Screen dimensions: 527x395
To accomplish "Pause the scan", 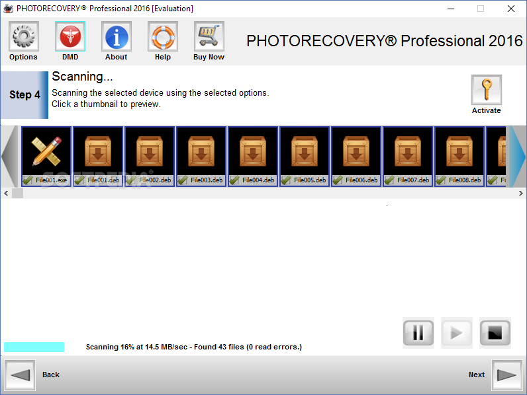I will [418, 333].
